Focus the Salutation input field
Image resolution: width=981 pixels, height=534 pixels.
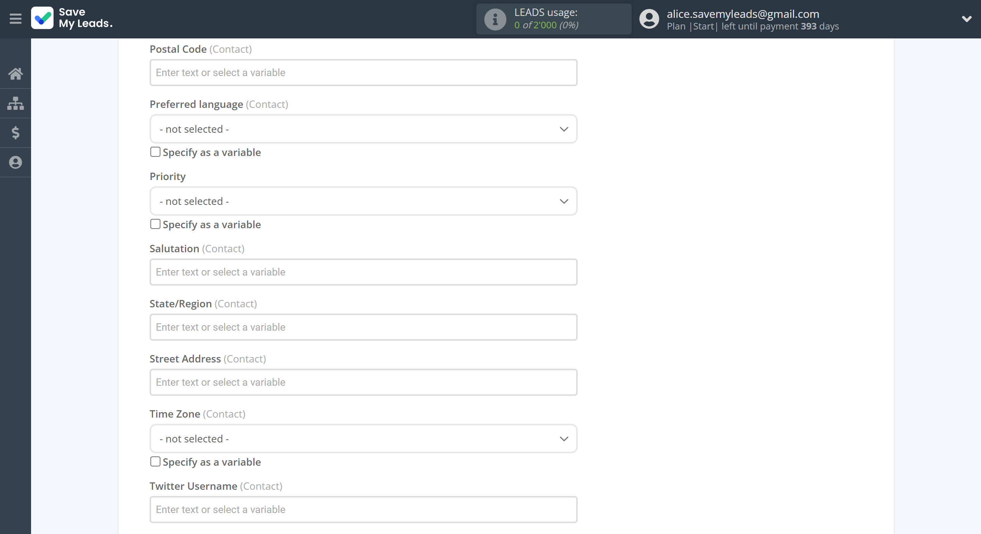coord(363,272)
